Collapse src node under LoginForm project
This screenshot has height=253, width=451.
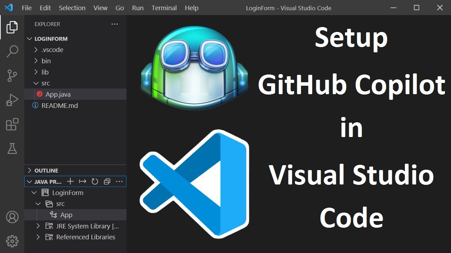click(38, 203)
